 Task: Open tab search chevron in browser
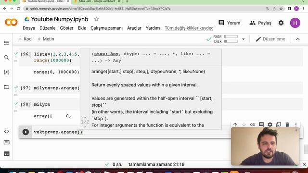point(304,1)
